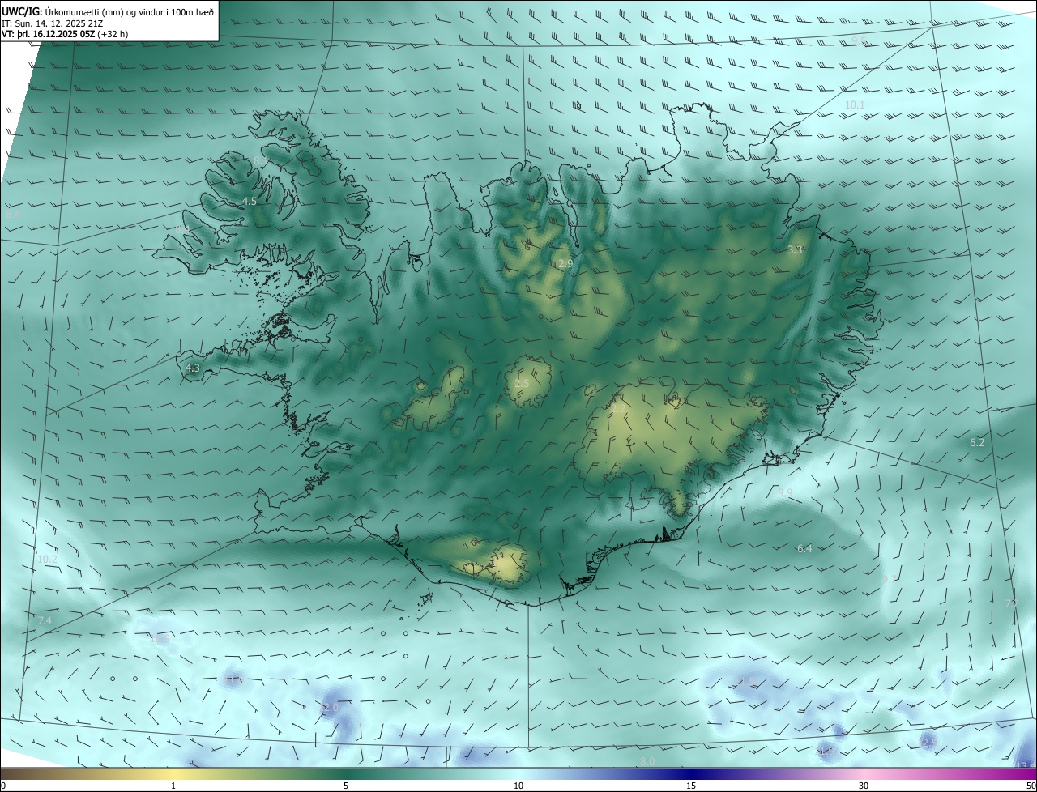
Task: Click the 2.5 value label on the central glacier
Action: pos(522,384)
